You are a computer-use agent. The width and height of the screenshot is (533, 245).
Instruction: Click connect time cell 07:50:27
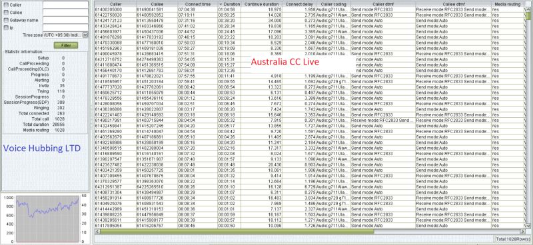point(197,48)
